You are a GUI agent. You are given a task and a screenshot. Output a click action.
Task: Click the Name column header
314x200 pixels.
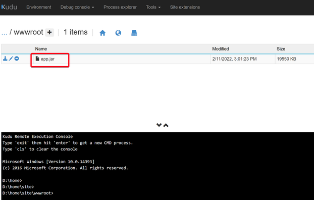coord(41,49)
